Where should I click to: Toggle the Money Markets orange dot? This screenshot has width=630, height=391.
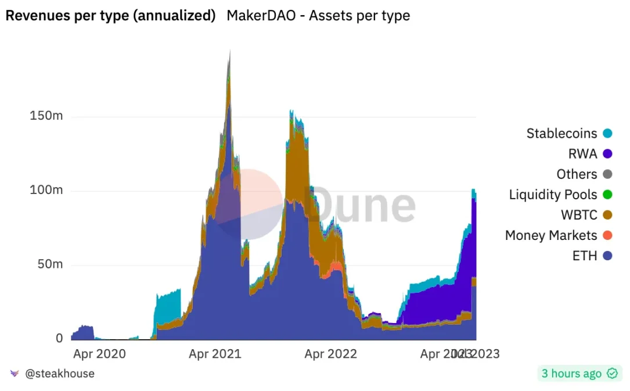[x=607, y=235]
